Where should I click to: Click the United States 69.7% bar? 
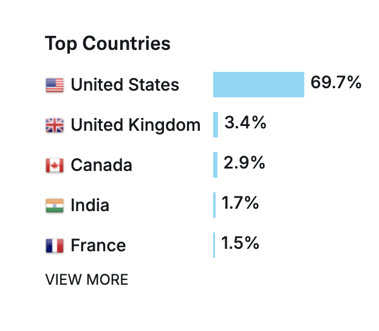point(258,85)
